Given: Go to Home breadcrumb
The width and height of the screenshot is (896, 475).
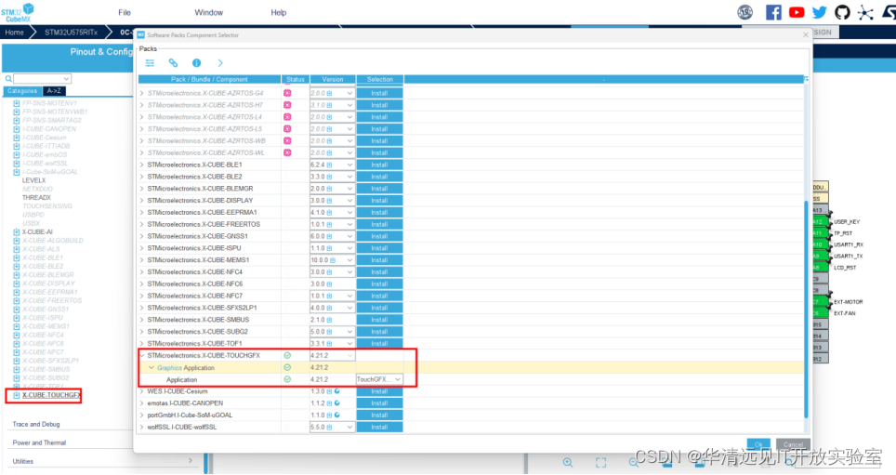Looking at the screenshot, I should [x=14, y=33].
